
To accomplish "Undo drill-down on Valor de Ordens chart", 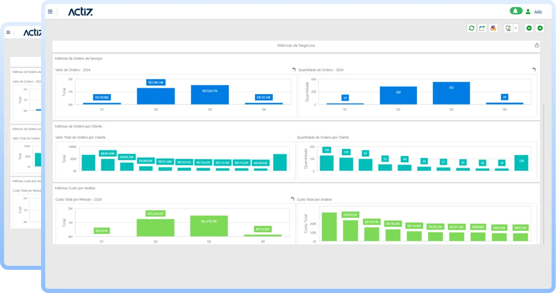I will pyautogui.click(x=294, y=70).
